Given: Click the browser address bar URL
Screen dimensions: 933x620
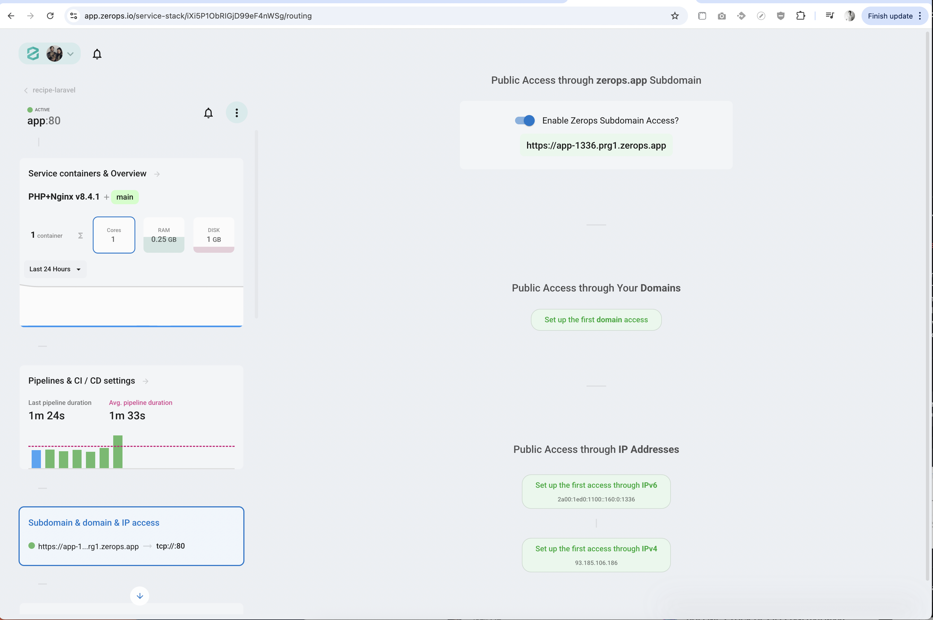Looking at the screenshot, I should 198,16.
